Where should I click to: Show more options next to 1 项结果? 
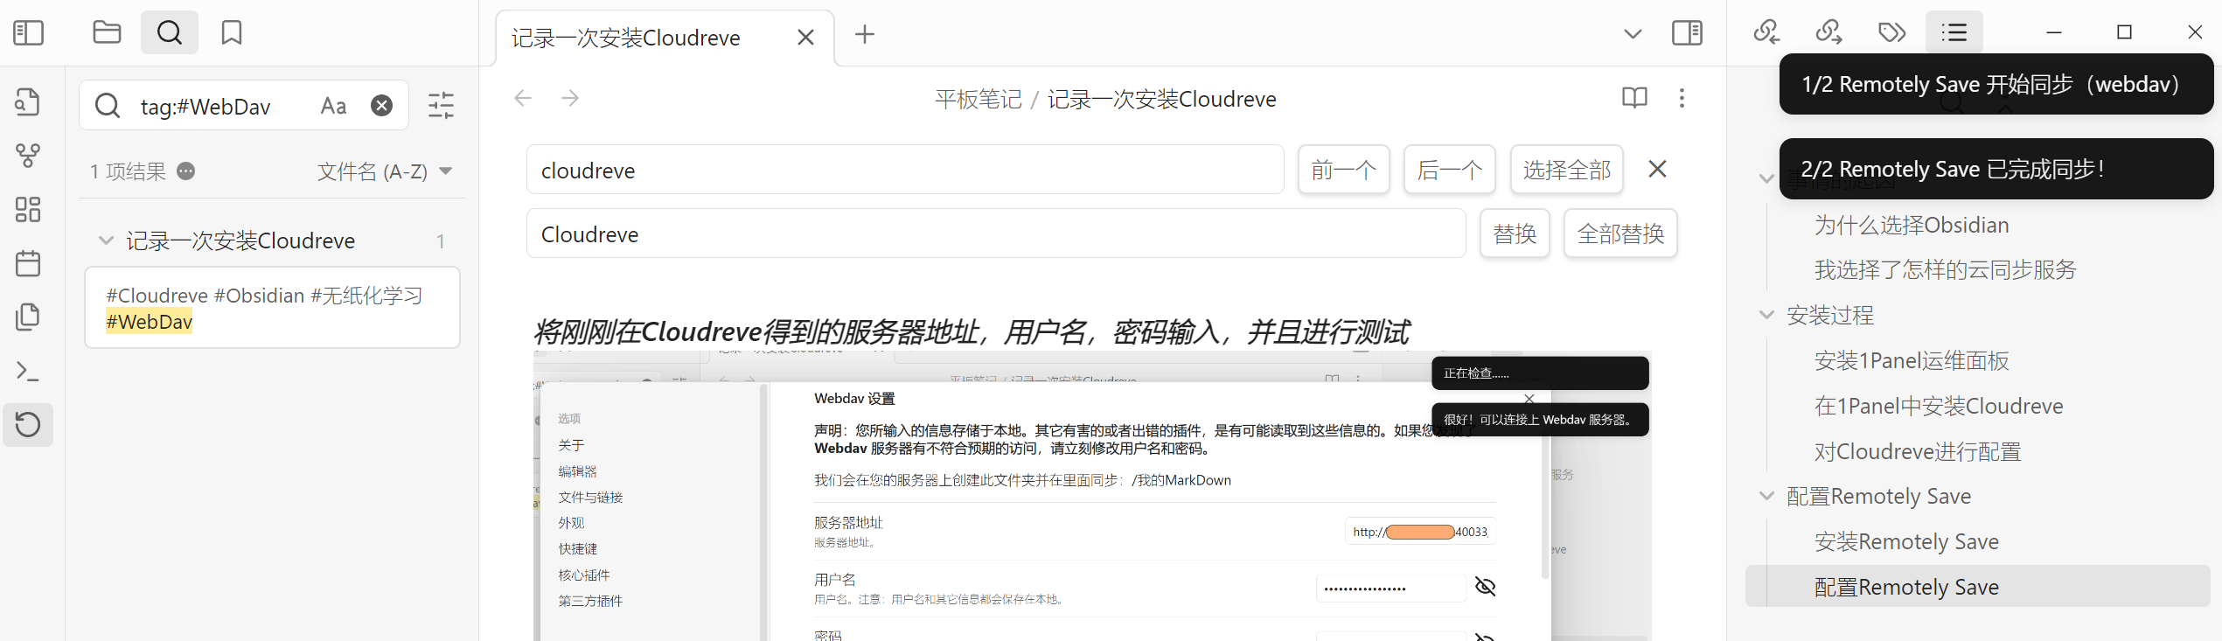[186, 171]
